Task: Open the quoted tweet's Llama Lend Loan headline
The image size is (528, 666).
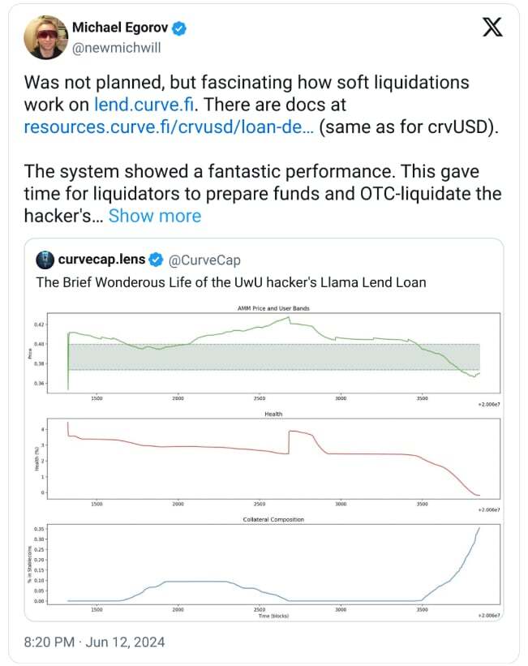Action: (231, 282)
